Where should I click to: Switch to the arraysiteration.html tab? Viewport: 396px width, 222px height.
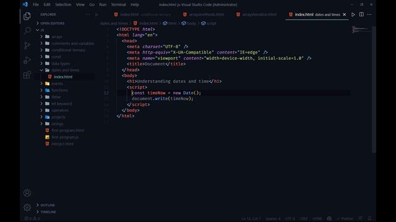(257, 15)
